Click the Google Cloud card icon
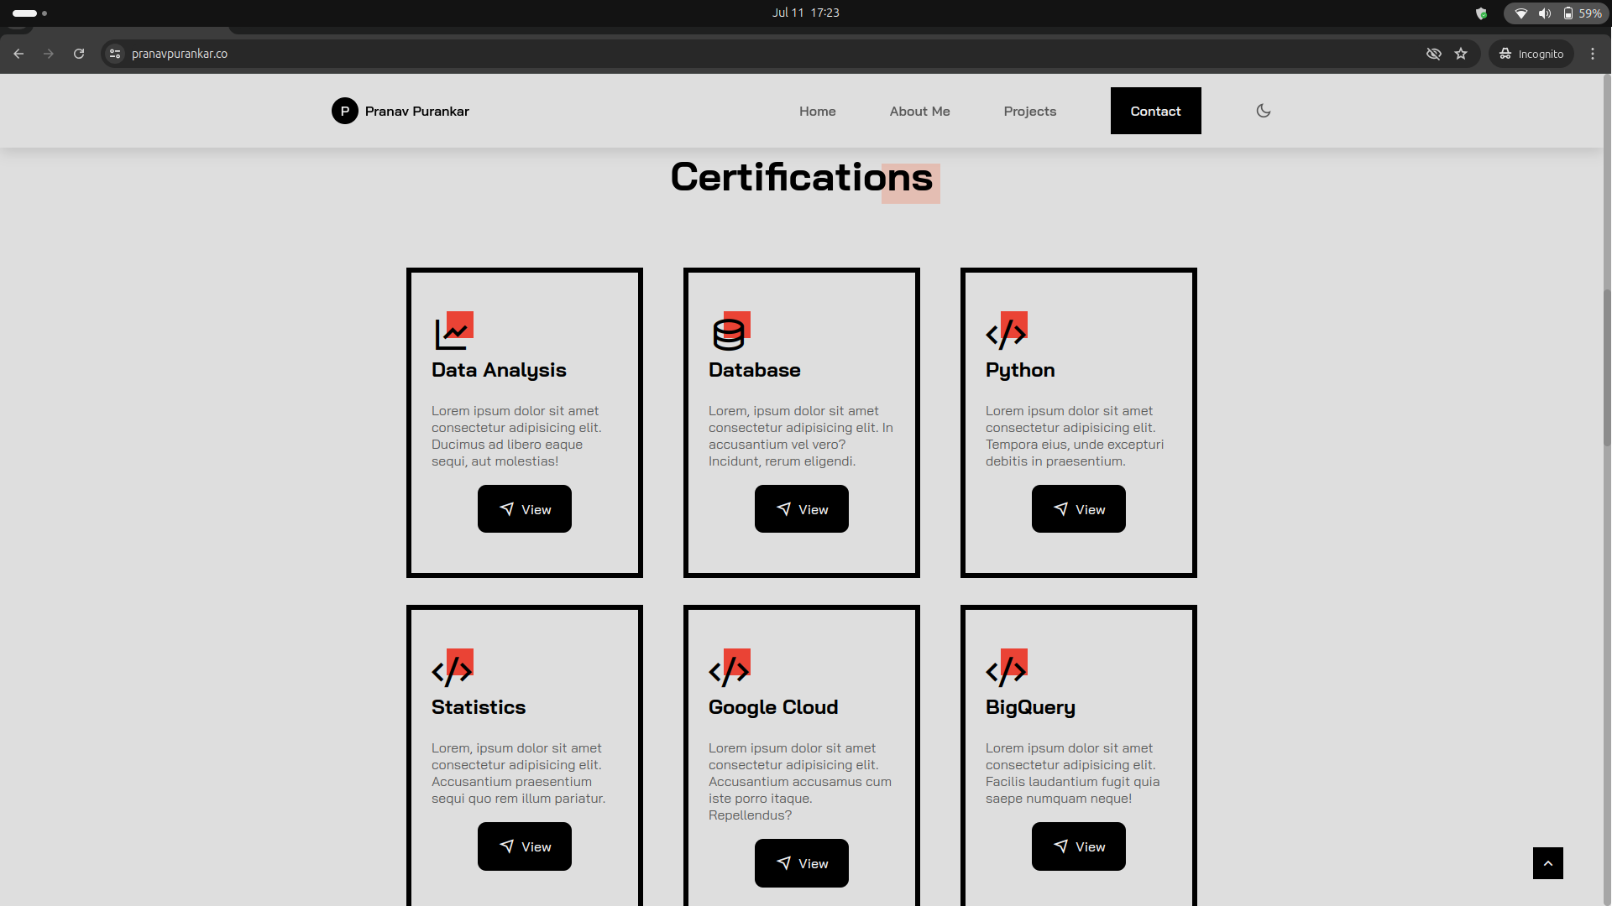The image size is (1612, 906). pyautogui.click(x=730, y=669)
